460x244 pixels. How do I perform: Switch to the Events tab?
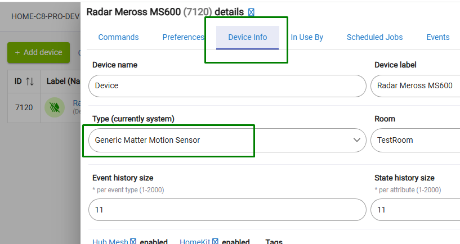coord(437,37)
